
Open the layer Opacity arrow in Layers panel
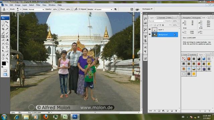pyautogui.click(x=179, y=21)
